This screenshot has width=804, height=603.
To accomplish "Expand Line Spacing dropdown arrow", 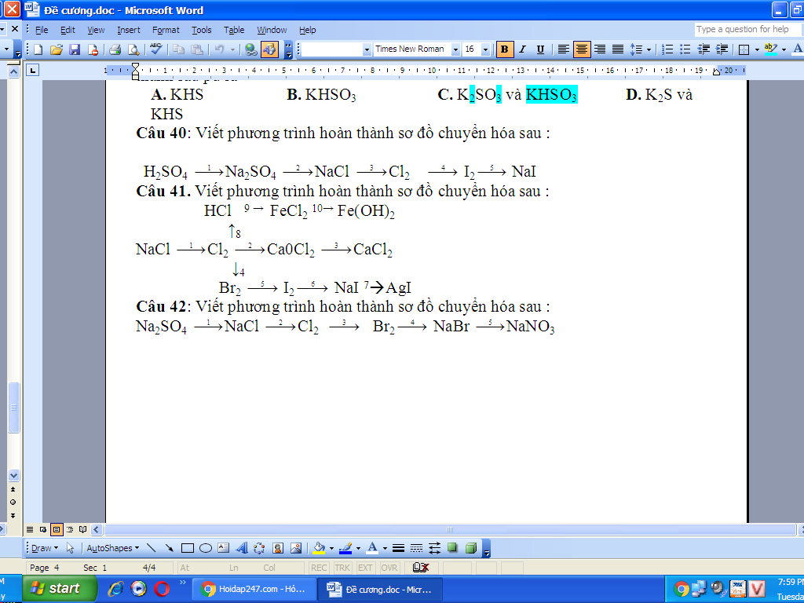I will (x=649, y=49).
